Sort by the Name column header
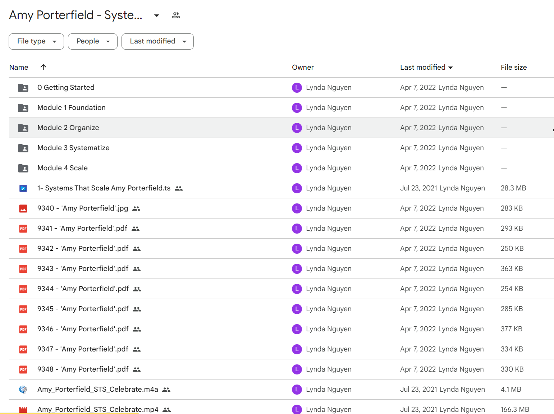The width and height of the screenshot is (554, 414). [x=19, y=67]
